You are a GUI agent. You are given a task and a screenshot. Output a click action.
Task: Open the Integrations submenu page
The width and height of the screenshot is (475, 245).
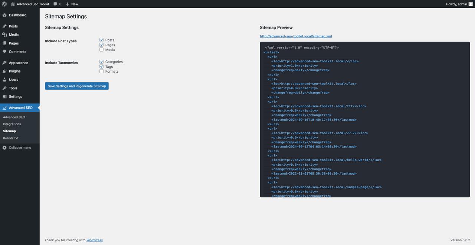12,124
